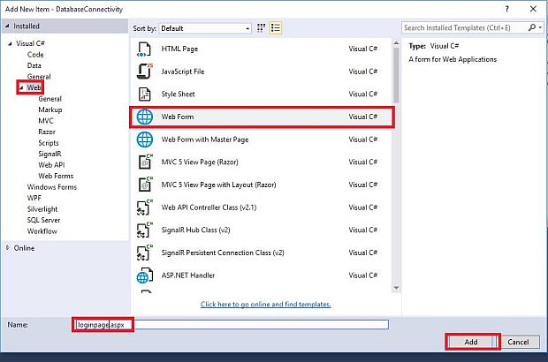Click the JavaScript File template icon
The width and height of the screenshot is (548, 362).
[x=144, y=72]
